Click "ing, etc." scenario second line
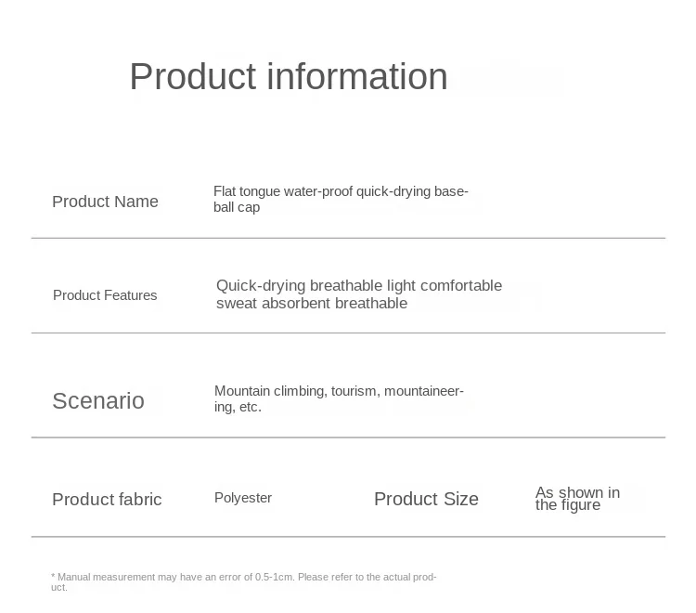 (238, 407)
